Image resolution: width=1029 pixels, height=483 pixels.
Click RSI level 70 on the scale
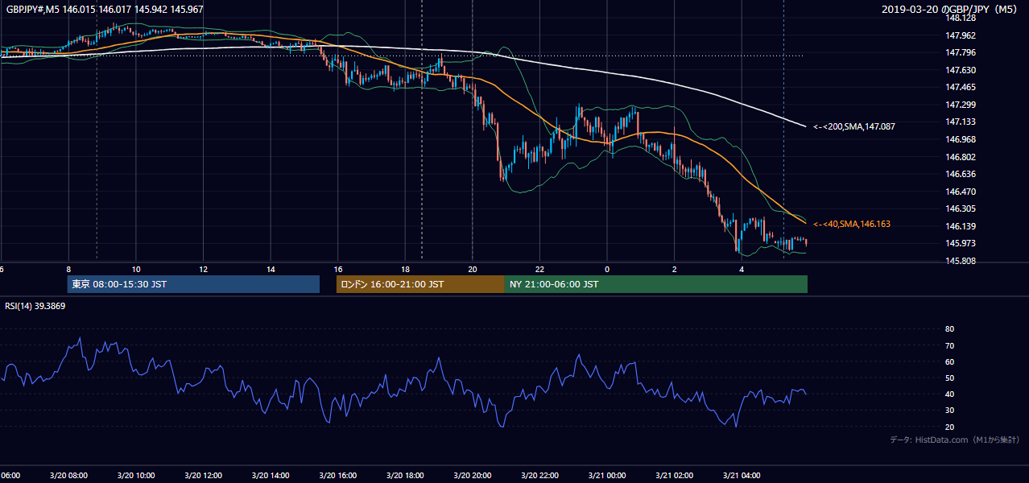[949, 345]
